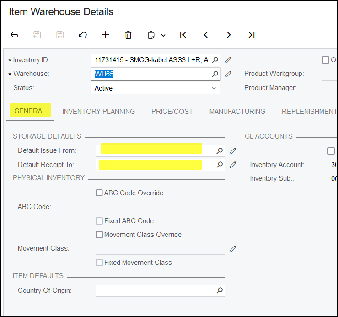Click into Default Issue From field
The image size is (338, 317).
pos(153,150)
